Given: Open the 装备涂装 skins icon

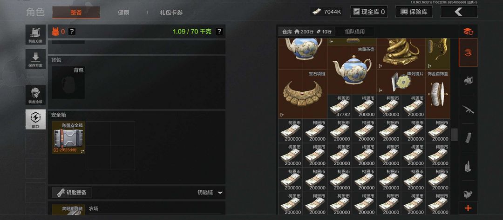Looking at the screenshot, I should coord(35,95).
